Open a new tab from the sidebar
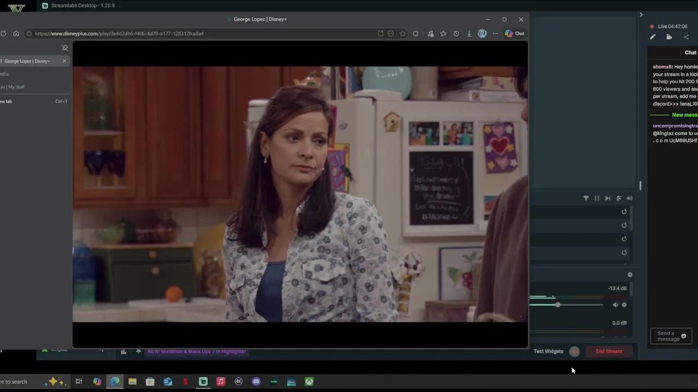 coord(34,101)
